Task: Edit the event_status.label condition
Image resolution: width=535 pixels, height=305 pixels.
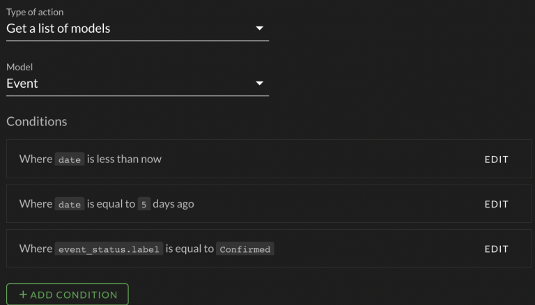Action: click(x=497, y=249)
